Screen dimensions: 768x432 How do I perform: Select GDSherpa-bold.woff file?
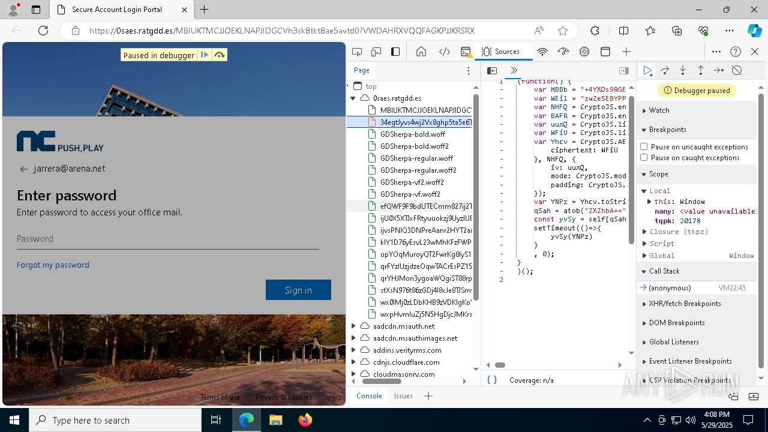click(413, 134)
